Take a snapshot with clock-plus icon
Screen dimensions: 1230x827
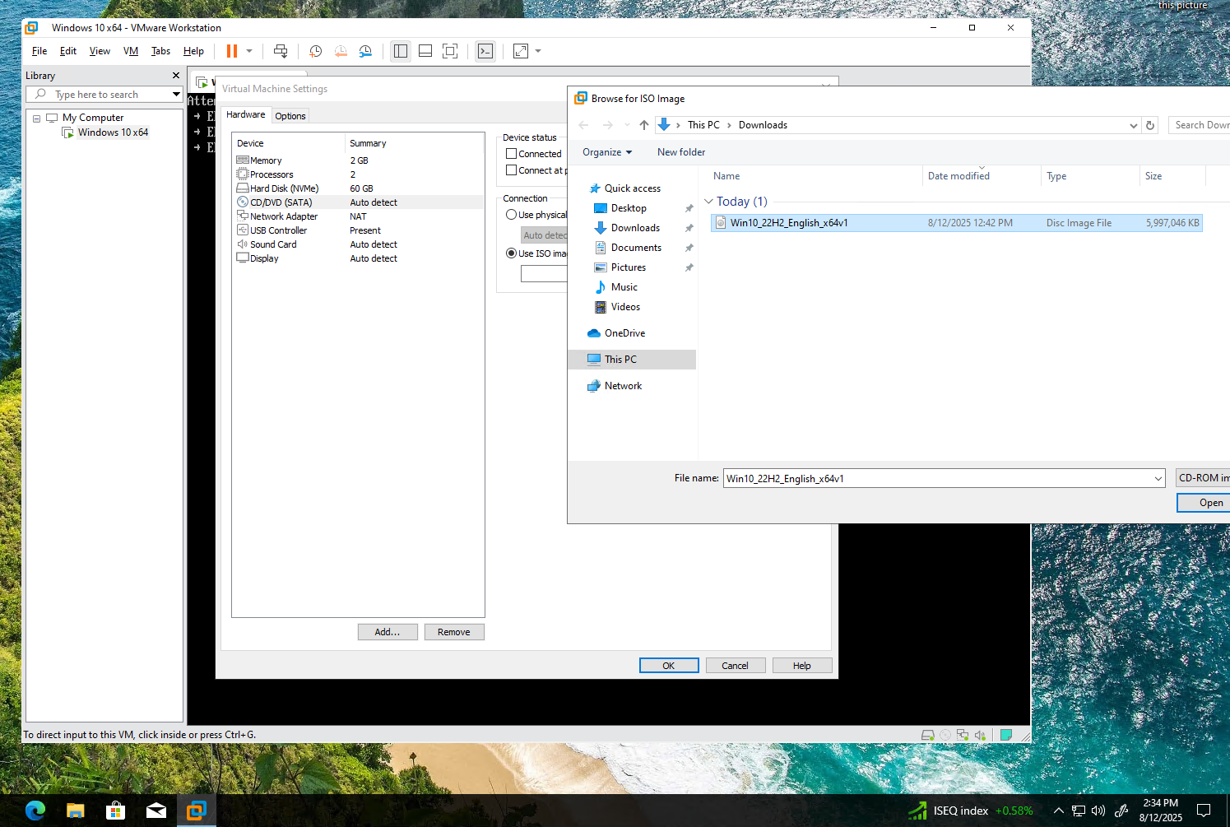[315, 51]
